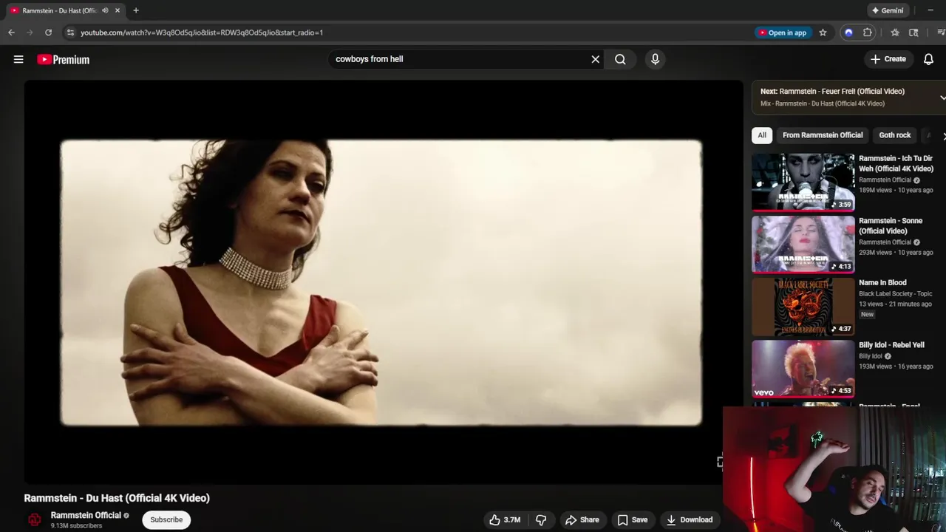Download the Du Hast video
This screenshot has height=532, width=946.
coord(689,519)
